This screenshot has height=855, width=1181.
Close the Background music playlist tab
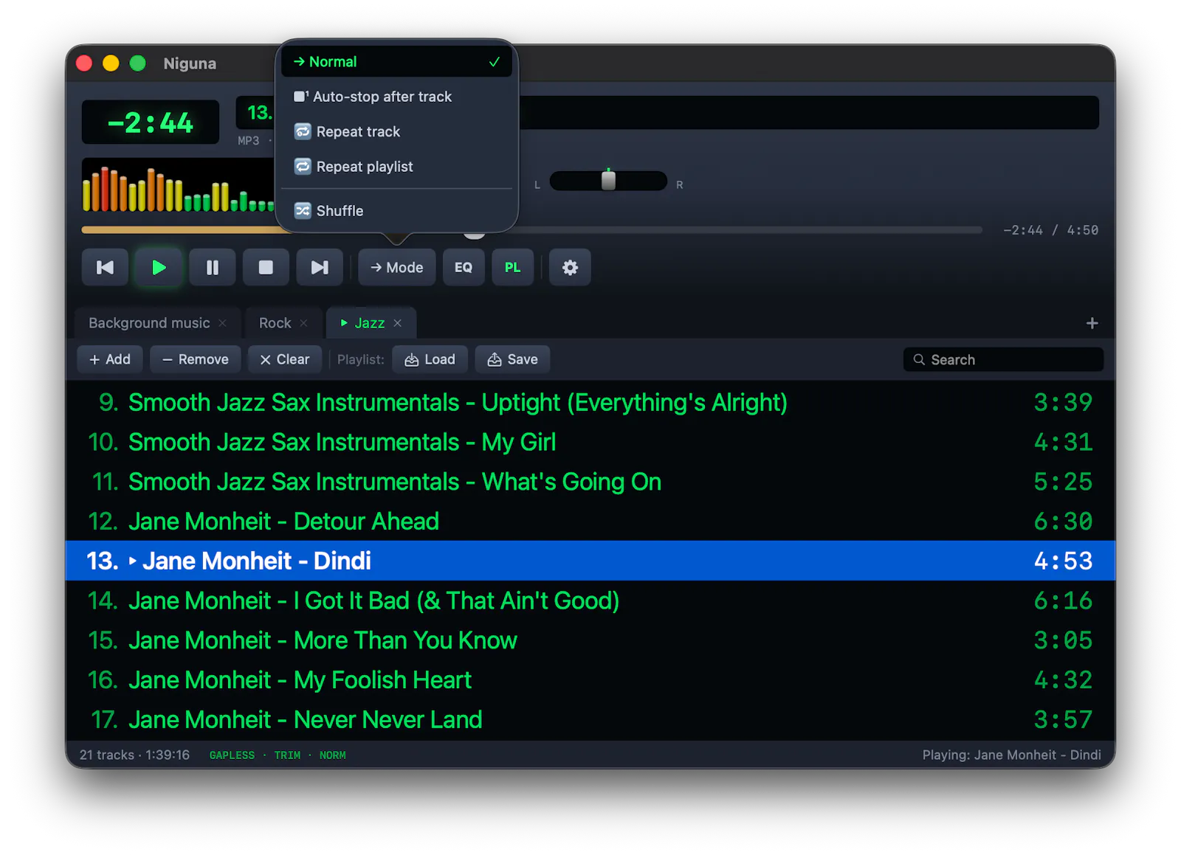(x=222, y=323)
